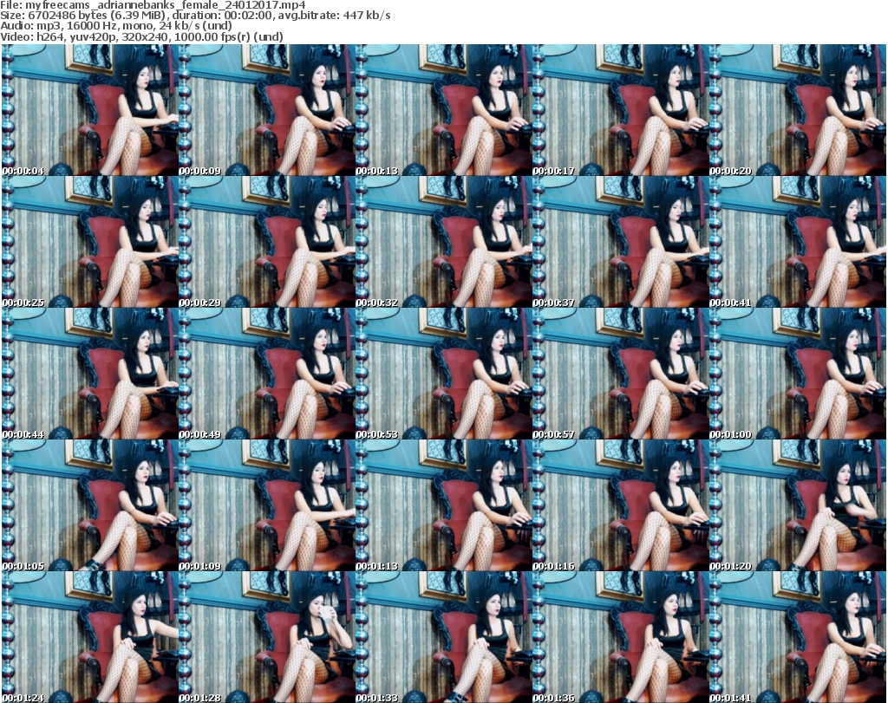Select the thumbnail at 00:00:49
This screenshot has width=888, height=703.
pyautogui.click(x=267, y=374)
